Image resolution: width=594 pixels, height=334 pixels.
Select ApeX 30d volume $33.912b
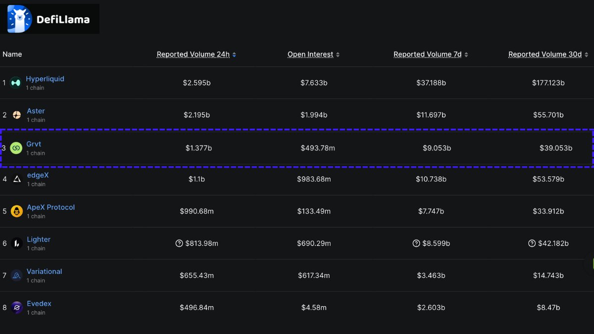[548, 211]
